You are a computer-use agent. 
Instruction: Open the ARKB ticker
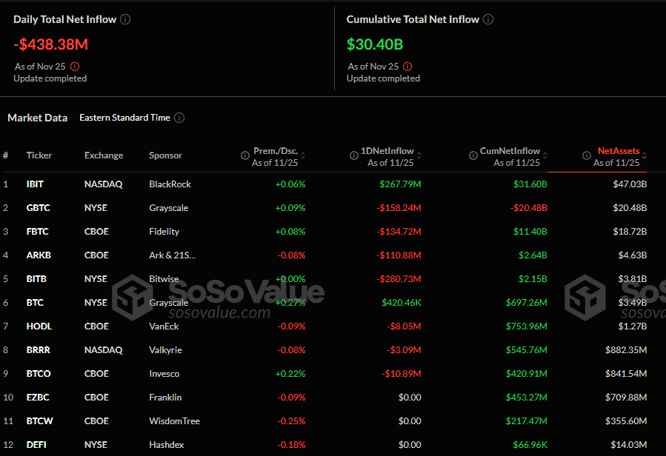(39, 255)
